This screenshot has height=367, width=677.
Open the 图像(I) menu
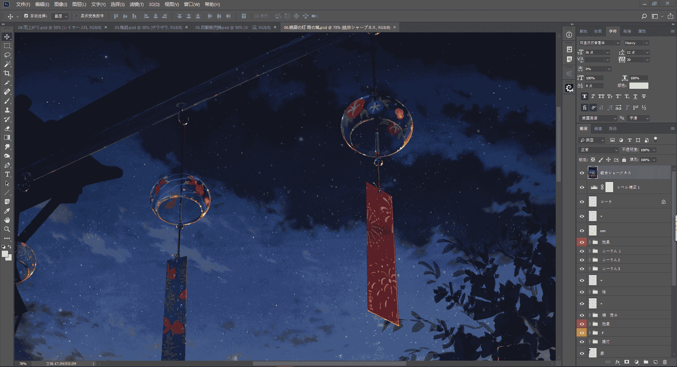(61, 4)
